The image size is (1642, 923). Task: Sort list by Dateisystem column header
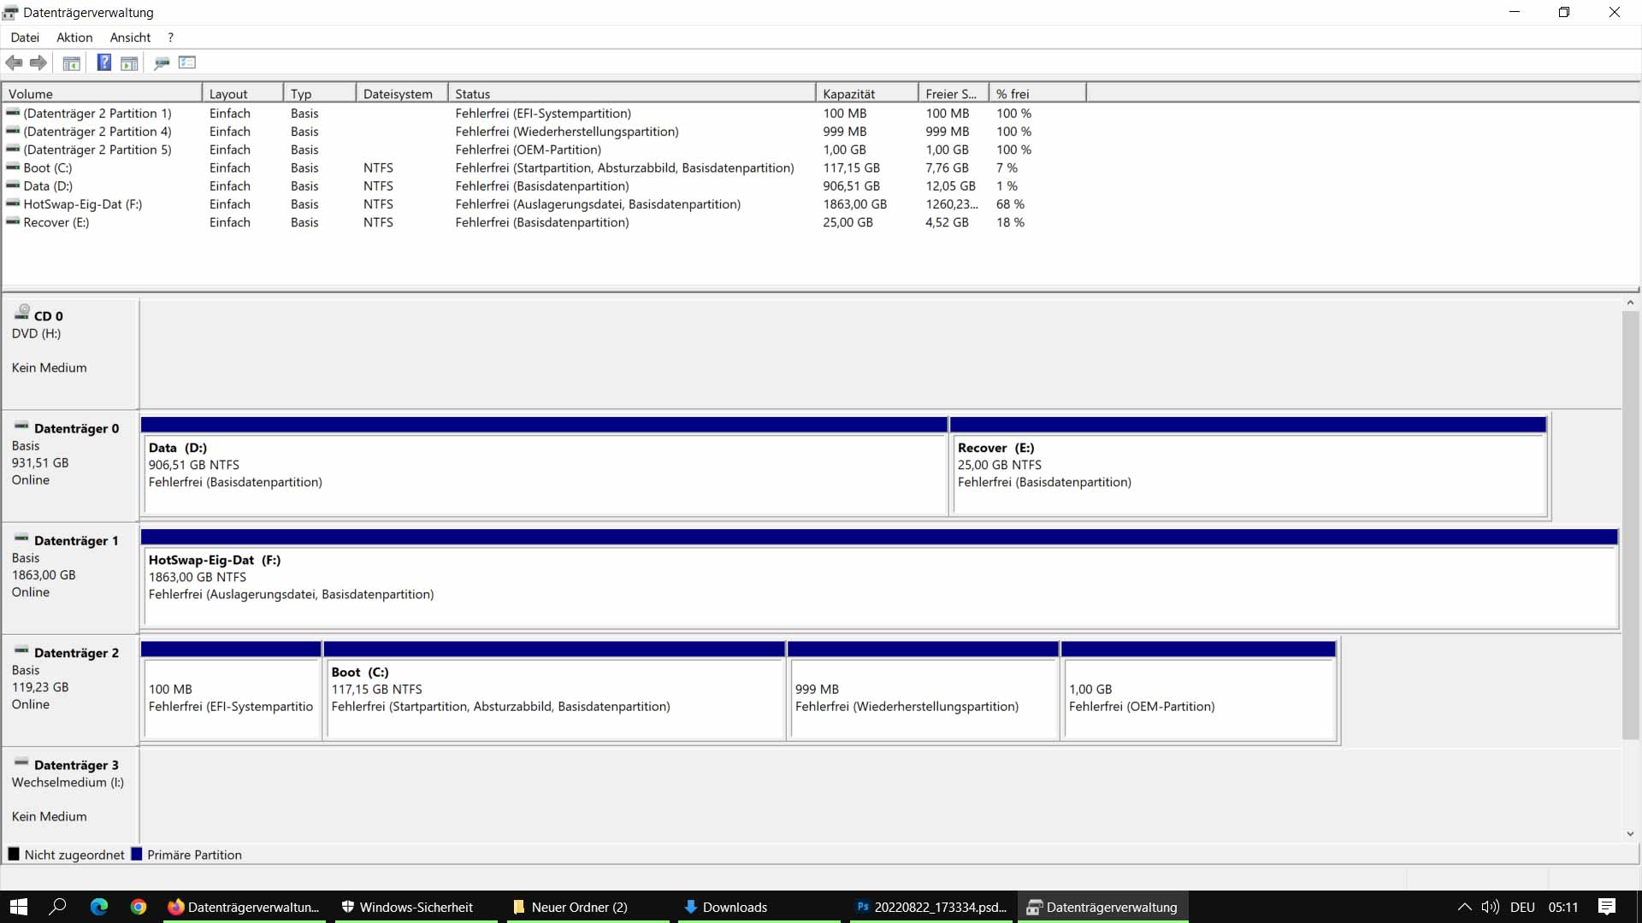pyautogui.click(x=400, y=94)
